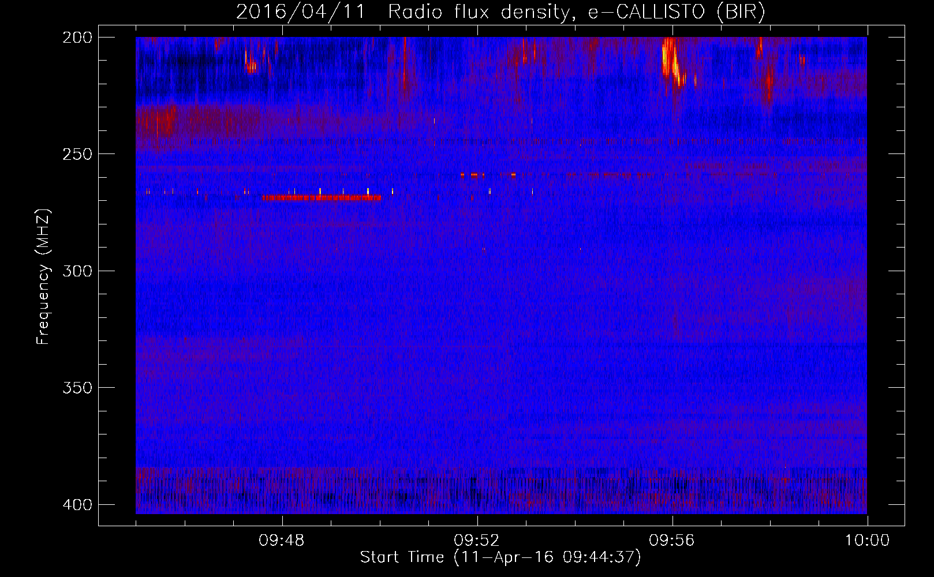Click the "Start Time (11-Apr-16 09:44:37)" label
The image size is (934, 577).
[x=500, y=557]
